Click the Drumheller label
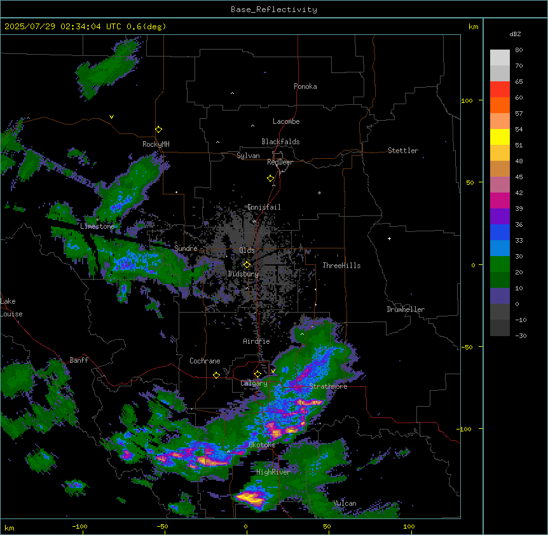Viewport: 548px width, 535px height. click(406, 309)
